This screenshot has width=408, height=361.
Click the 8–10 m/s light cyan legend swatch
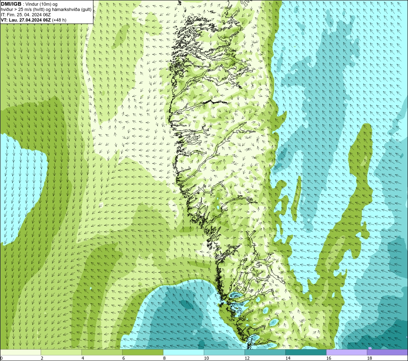pos(184,352)
